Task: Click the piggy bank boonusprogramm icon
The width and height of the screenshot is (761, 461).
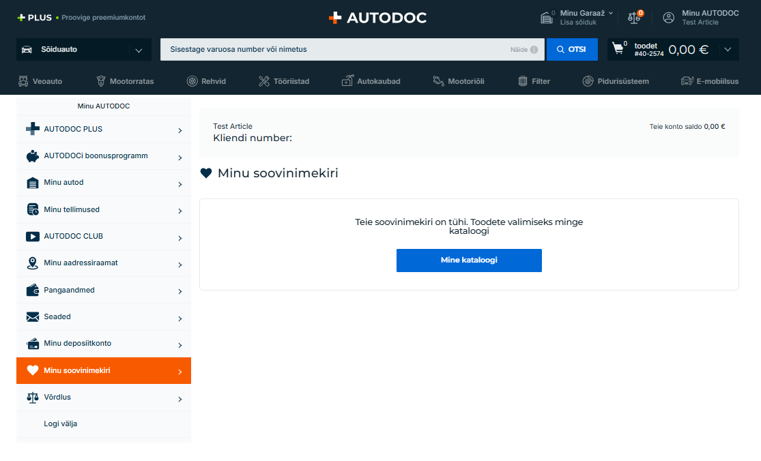Action: 33,156
